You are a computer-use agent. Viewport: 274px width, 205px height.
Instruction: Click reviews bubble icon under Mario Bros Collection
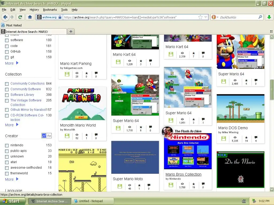pyautogui.click(x=203, y=184)
